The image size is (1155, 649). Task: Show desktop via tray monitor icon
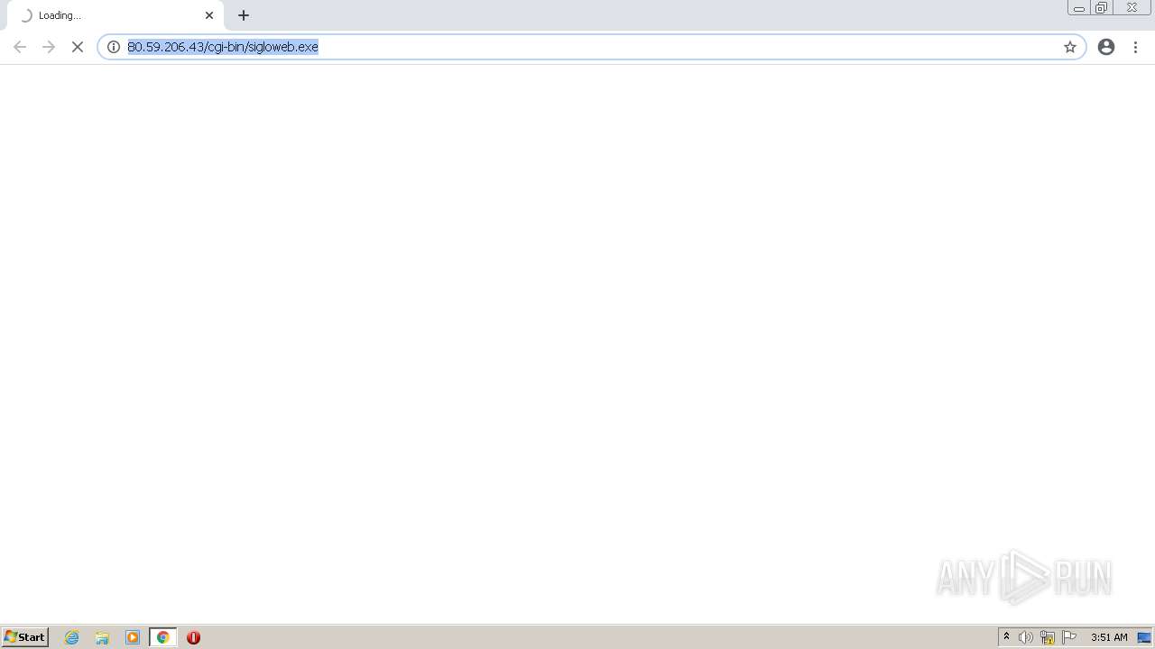point(1145,637)
